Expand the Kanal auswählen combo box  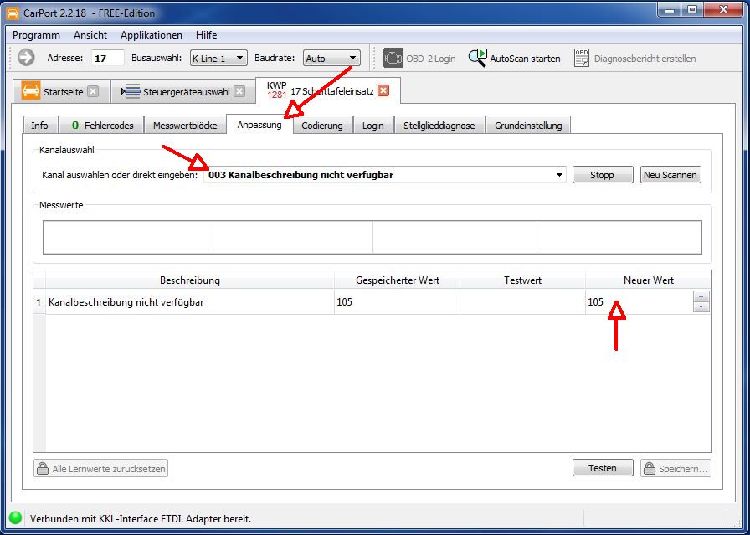click(x=559, y=175)
